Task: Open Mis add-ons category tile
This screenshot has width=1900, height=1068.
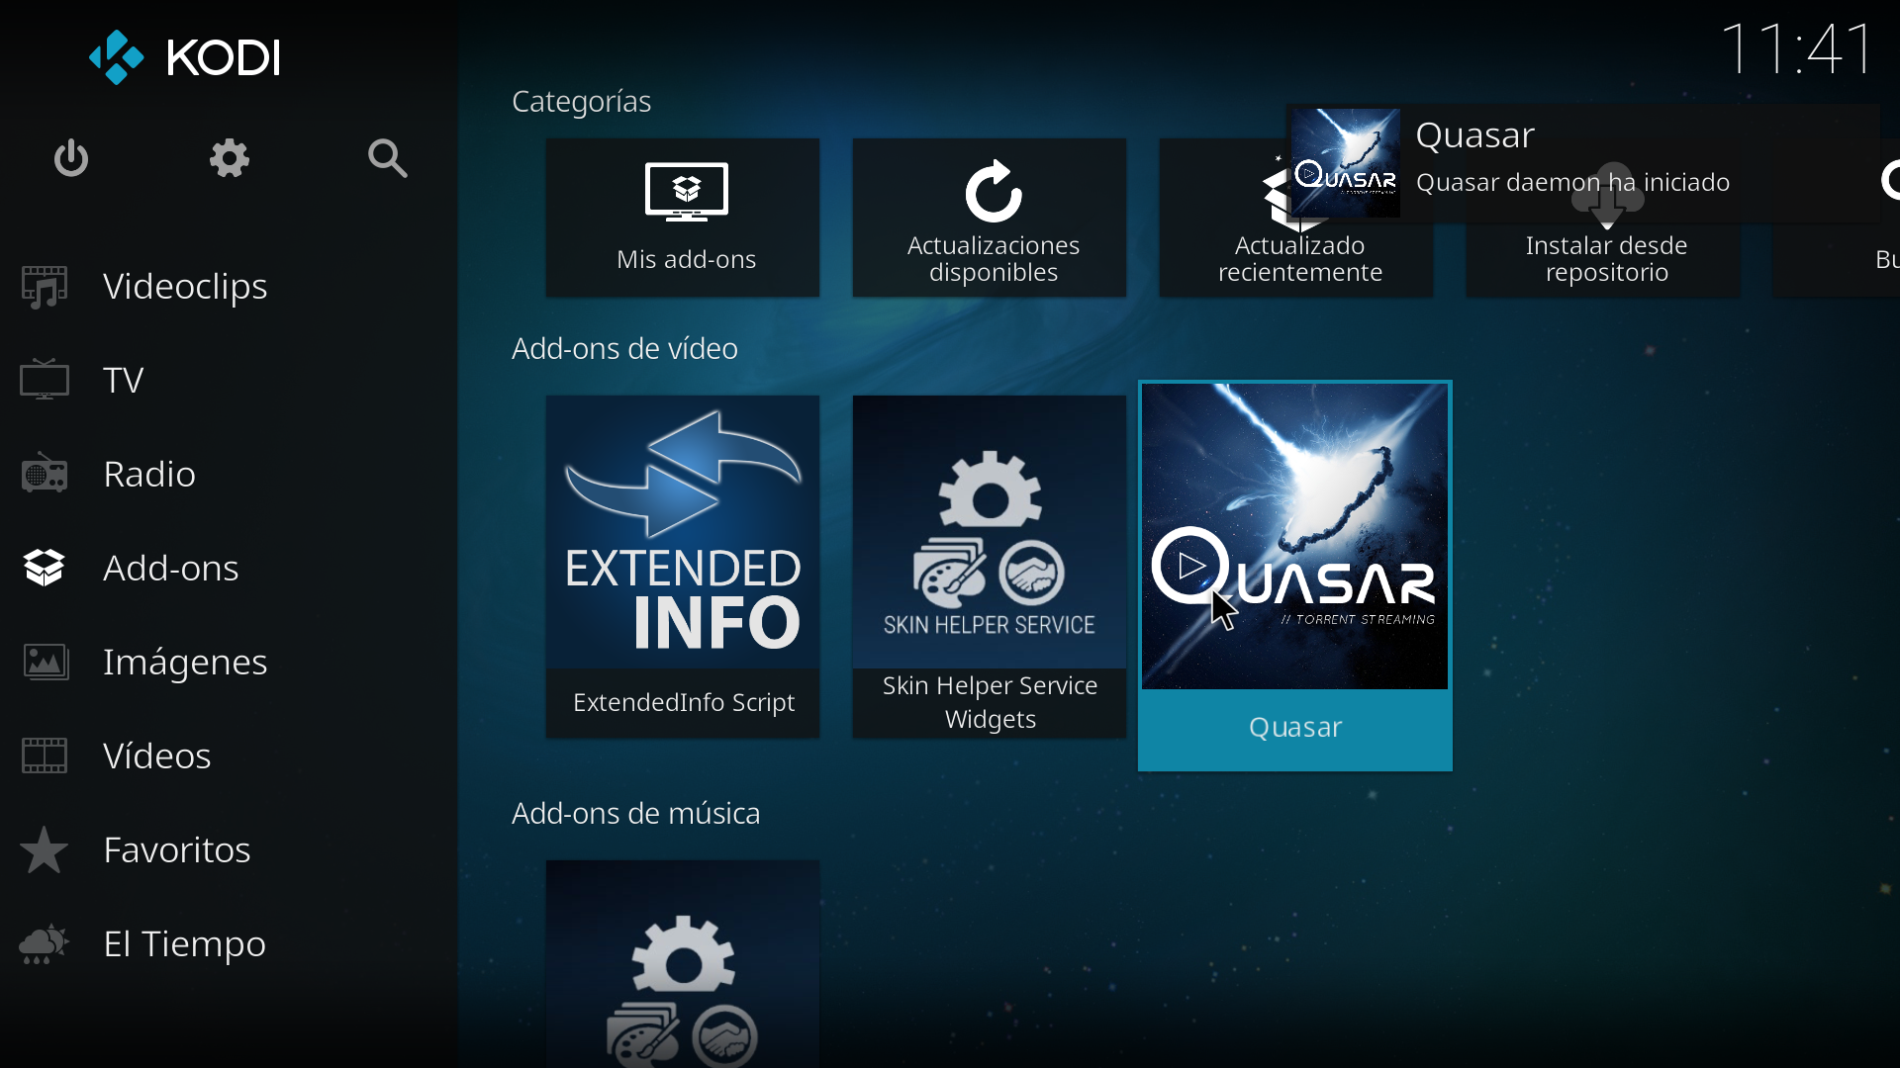Action: pyautogui.click(x=683, y=218)
